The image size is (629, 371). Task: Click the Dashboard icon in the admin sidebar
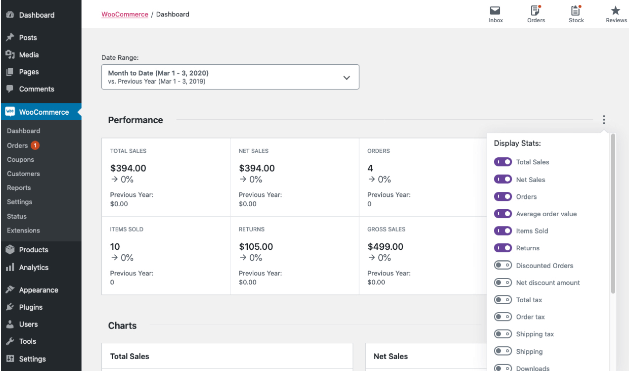(x=10, y=15)
